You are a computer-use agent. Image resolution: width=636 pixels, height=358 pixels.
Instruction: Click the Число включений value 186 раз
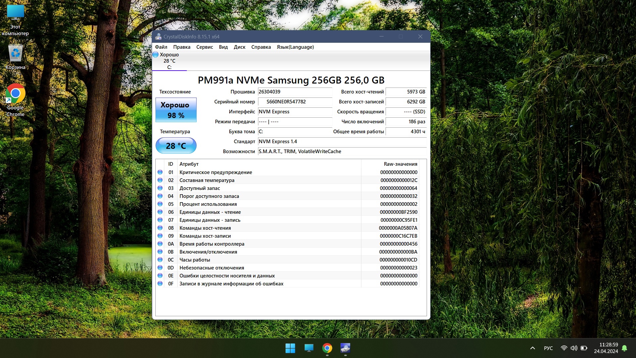[x=406, y=122]
